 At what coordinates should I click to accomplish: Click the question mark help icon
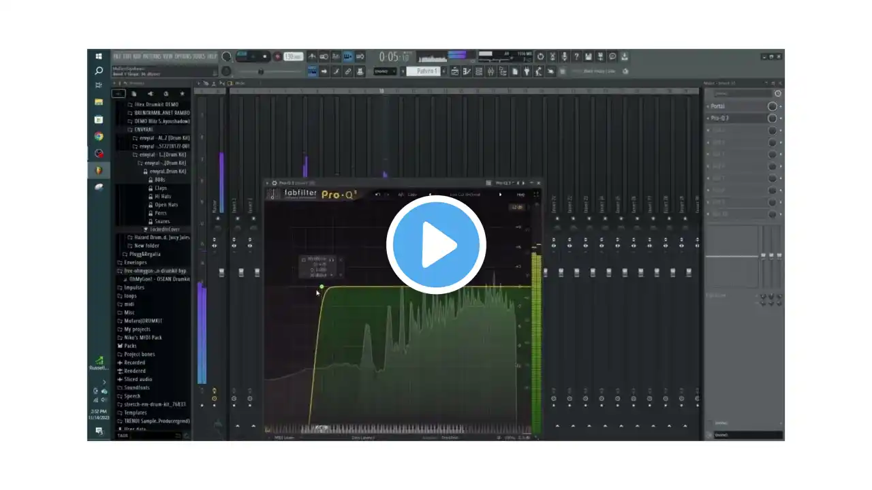pos(576,56)
